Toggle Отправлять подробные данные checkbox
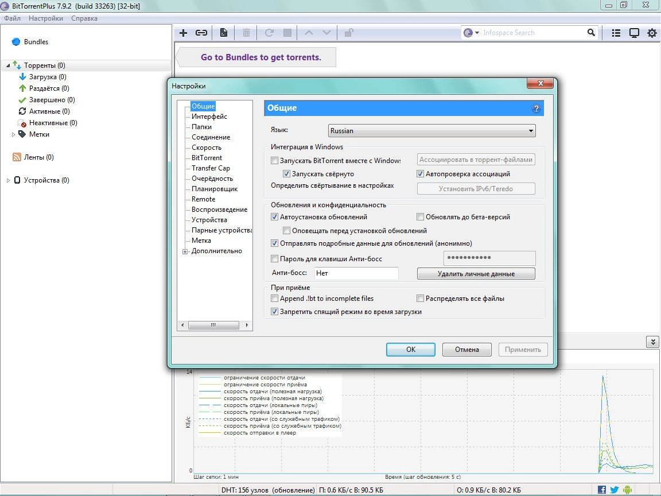Viewport: 661px width, 496px height. pyautogui.click(x=274, y=243)
